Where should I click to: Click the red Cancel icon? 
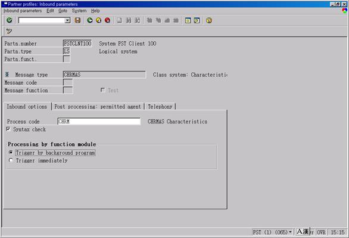pyautogui.click(x=108, y=20)
